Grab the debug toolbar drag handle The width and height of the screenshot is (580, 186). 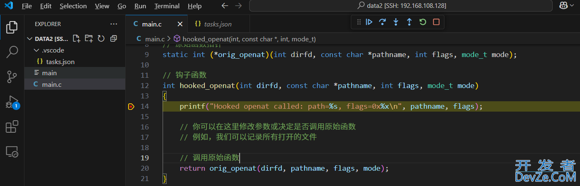pos(359,22)
